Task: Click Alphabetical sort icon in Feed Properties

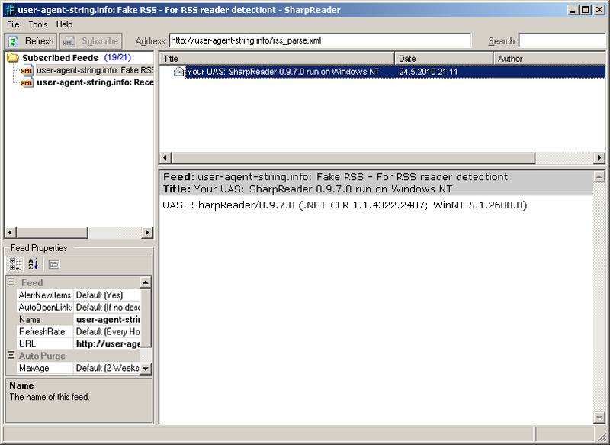Action: [x=33, y=264]
